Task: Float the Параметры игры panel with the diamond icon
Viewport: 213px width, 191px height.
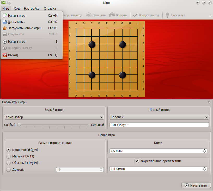Action: pyautogui.click(x=209, y=102)
